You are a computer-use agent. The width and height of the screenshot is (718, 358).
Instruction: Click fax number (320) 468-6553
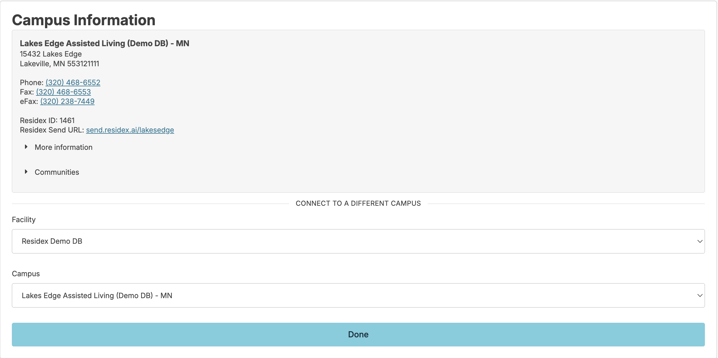coord(63,92)
